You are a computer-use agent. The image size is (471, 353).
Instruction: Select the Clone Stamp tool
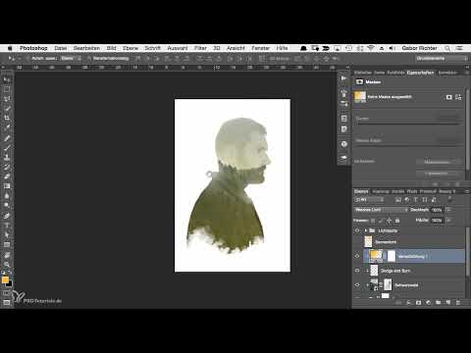[7, 157]
